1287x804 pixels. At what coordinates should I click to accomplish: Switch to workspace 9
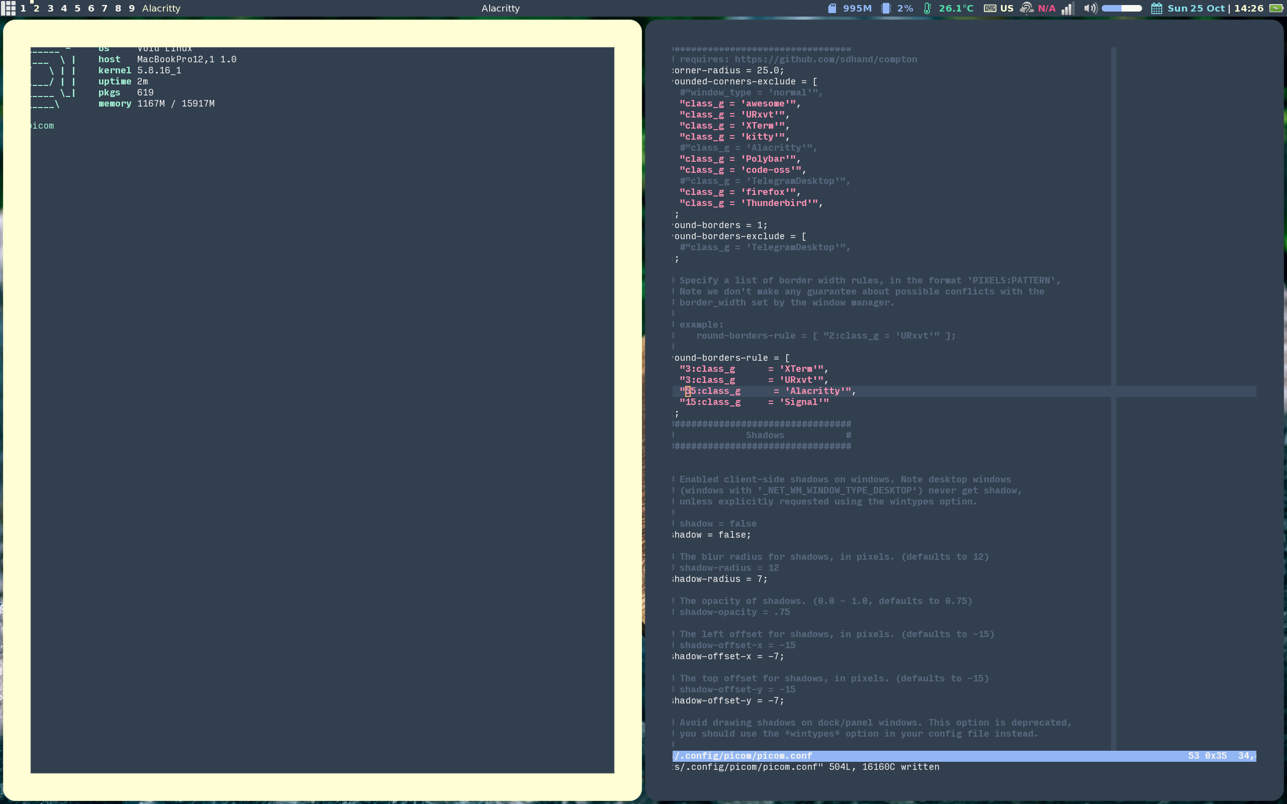point(132,8)
